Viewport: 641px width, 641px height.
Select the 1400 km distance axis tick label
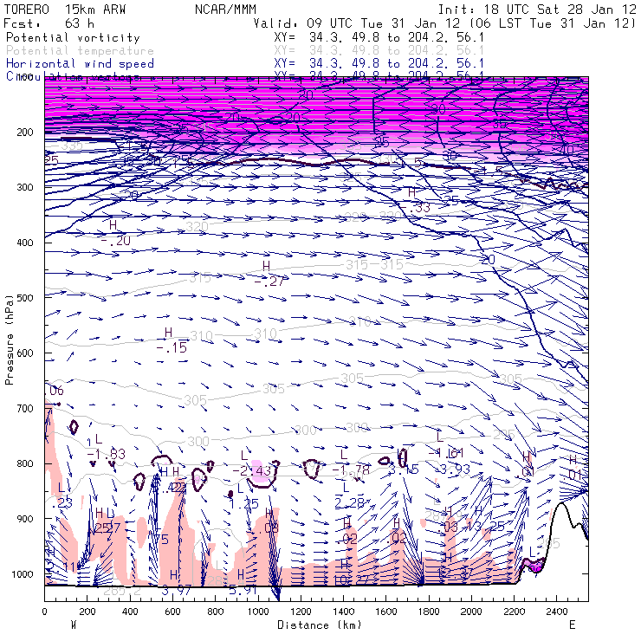tap(343, 612)
